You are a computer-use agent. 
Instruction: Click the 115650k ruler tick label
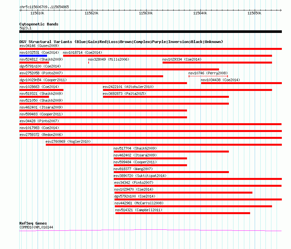(x=254, y=13)
